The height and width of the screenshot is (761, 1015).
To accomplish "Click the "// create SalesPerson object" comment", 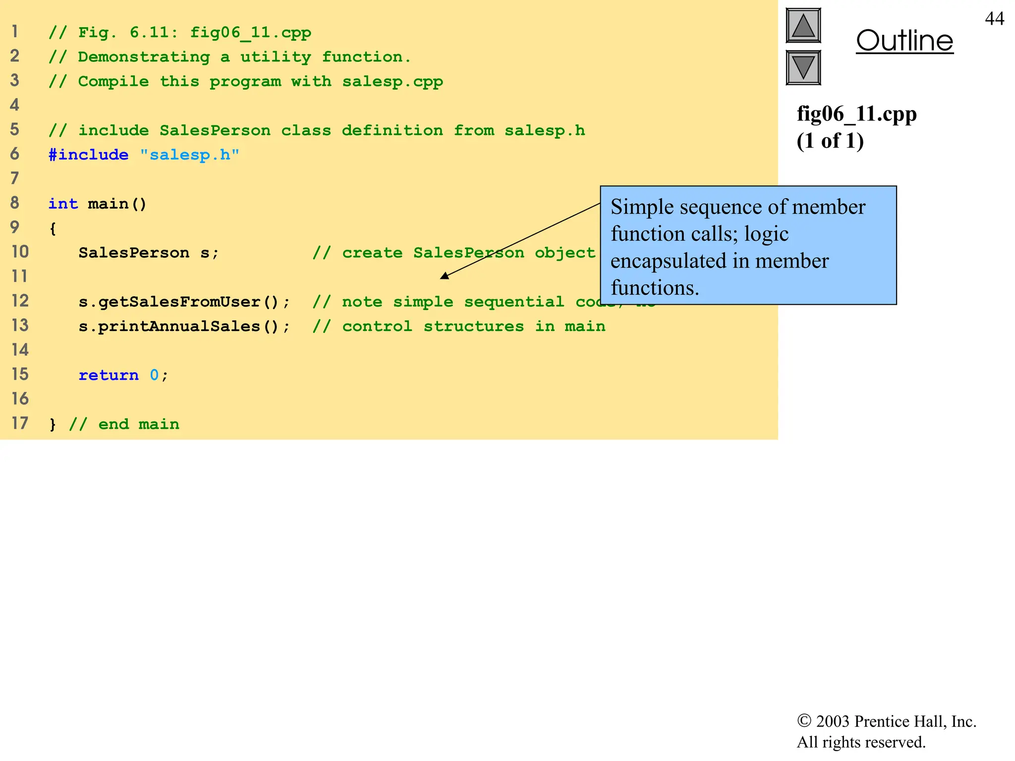I will coord(454,253).
